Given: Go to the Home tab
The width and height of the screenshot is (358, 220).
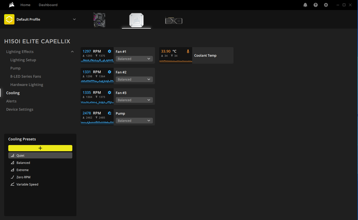Looking at the screenshot, I should (25, 5).
